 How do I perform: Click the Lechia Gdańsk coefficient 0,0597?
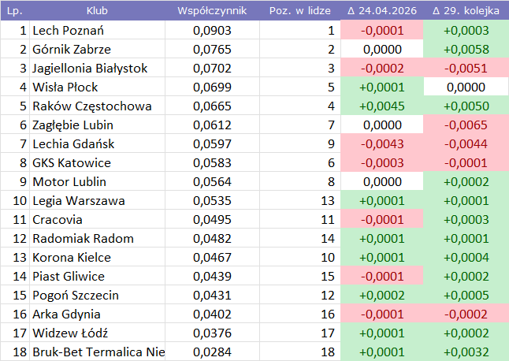coord(212,144)
